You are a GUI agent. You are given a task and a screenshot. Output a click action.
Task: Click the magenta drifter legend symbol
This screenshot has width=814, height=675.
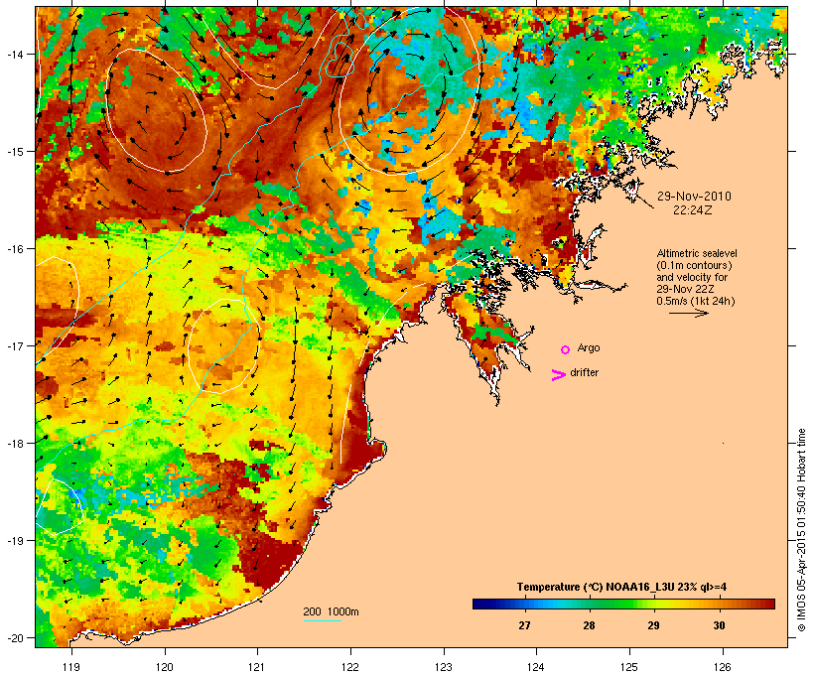[x=558, y=375]
